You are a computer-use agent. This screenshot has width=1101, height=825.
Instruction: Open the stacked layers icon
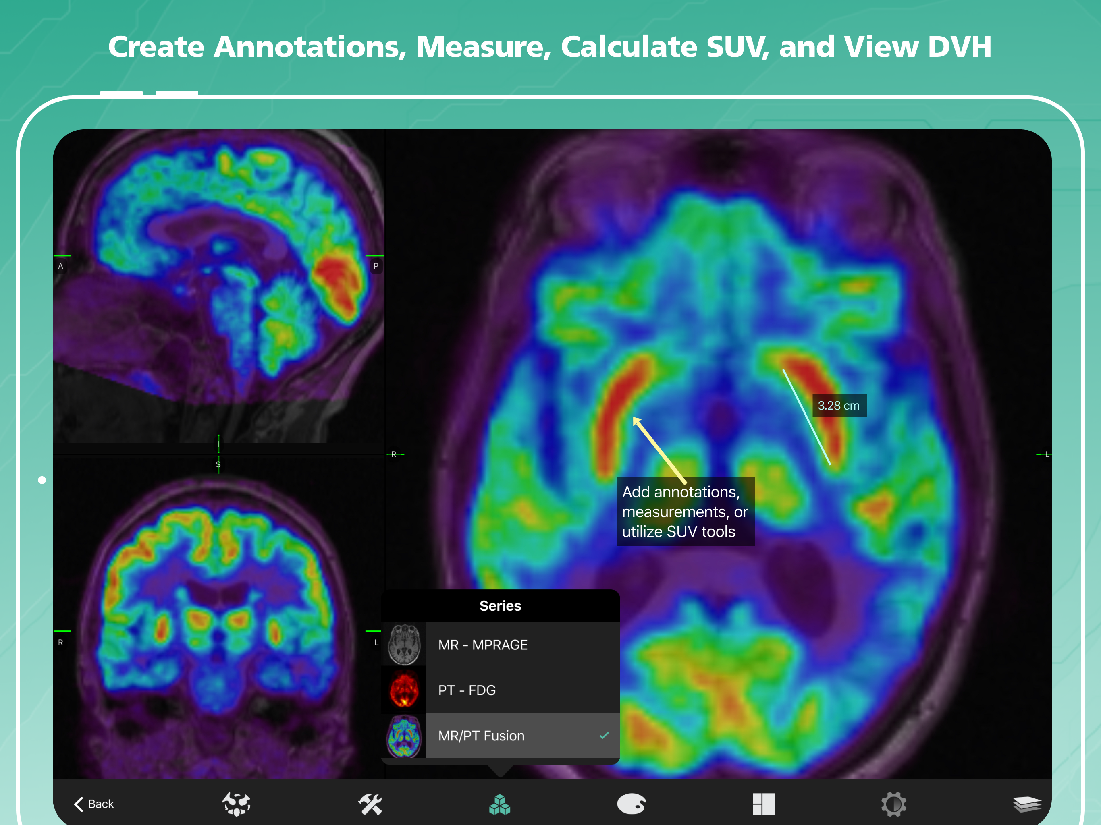tap(1026, 804)
